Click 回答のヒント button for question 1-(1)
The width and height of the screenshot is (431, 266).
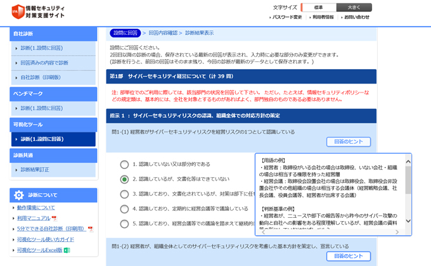tap(348, 142)
